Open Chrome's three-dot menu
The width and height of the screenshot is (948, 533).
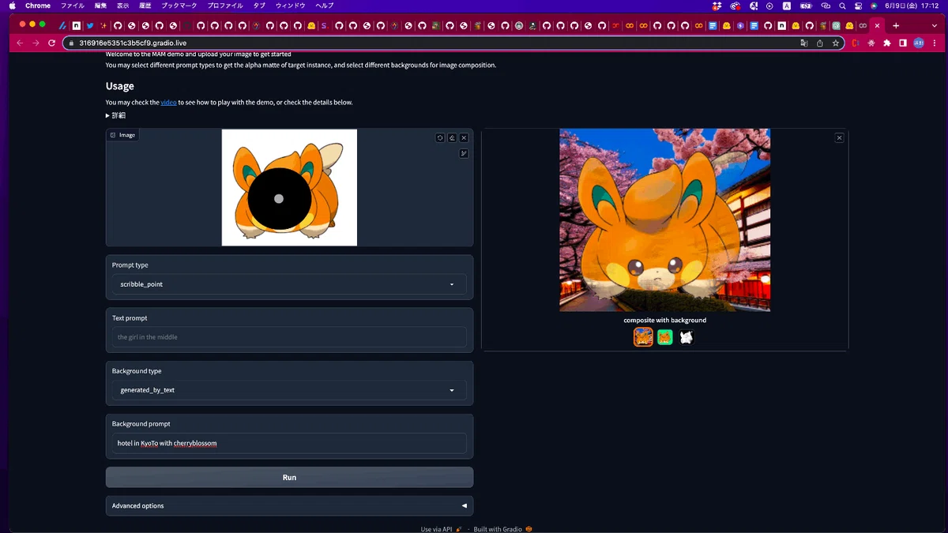click(x=934, y=43)
